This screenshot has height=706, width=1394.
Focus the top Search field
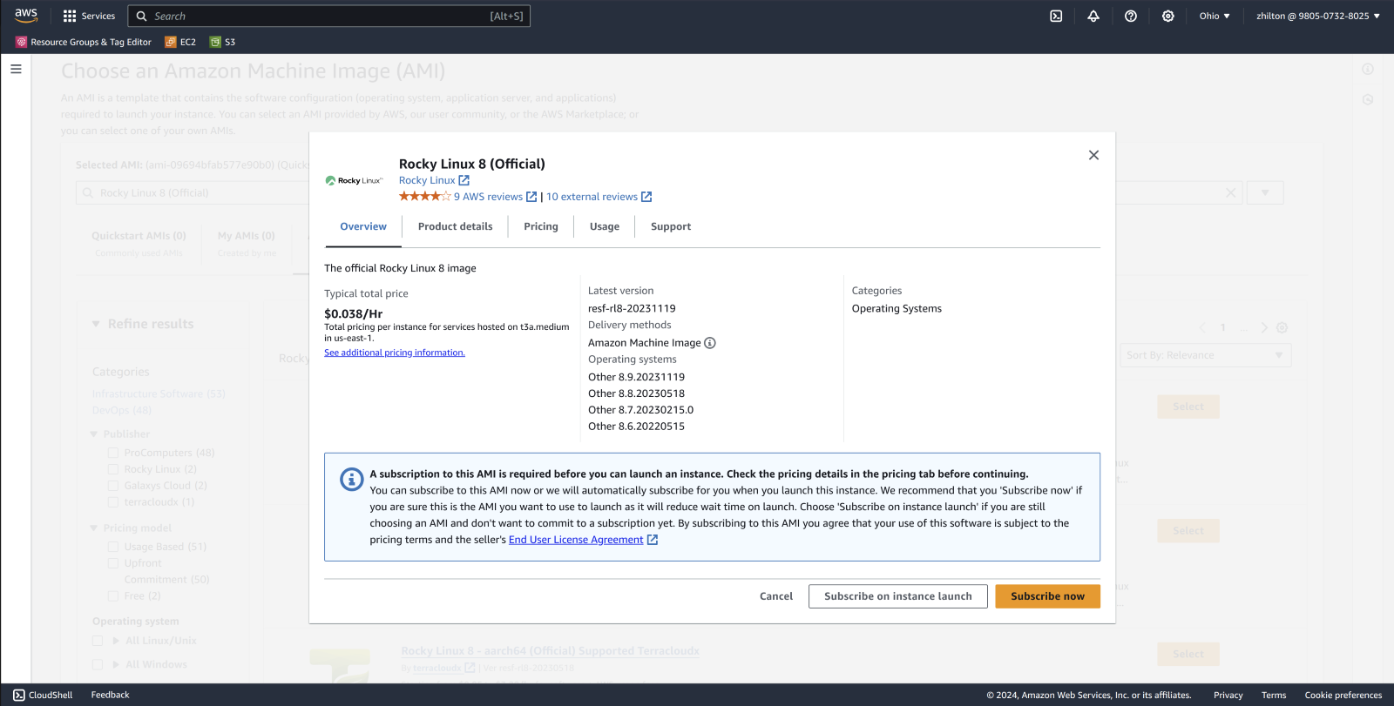[x=329, y=16]
